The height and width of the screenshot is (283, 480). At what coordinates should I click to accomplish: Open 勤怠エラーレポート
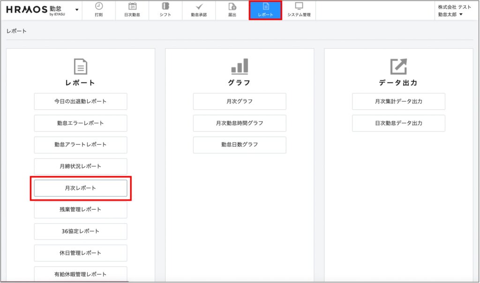(81, 123)
